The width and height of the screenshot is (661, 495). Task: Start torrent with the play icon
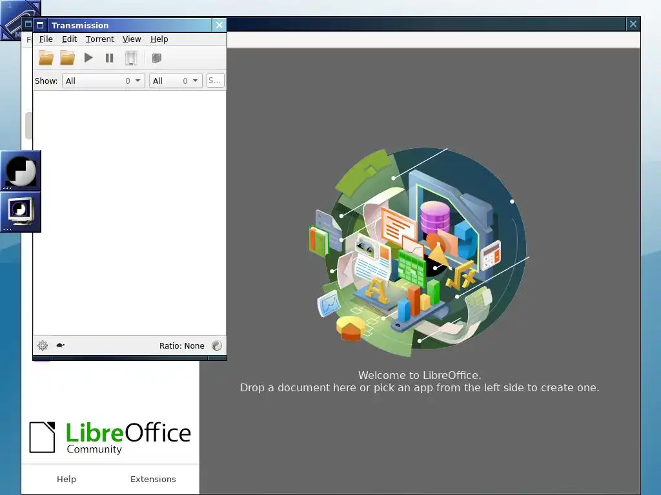[x=88, y=57]
